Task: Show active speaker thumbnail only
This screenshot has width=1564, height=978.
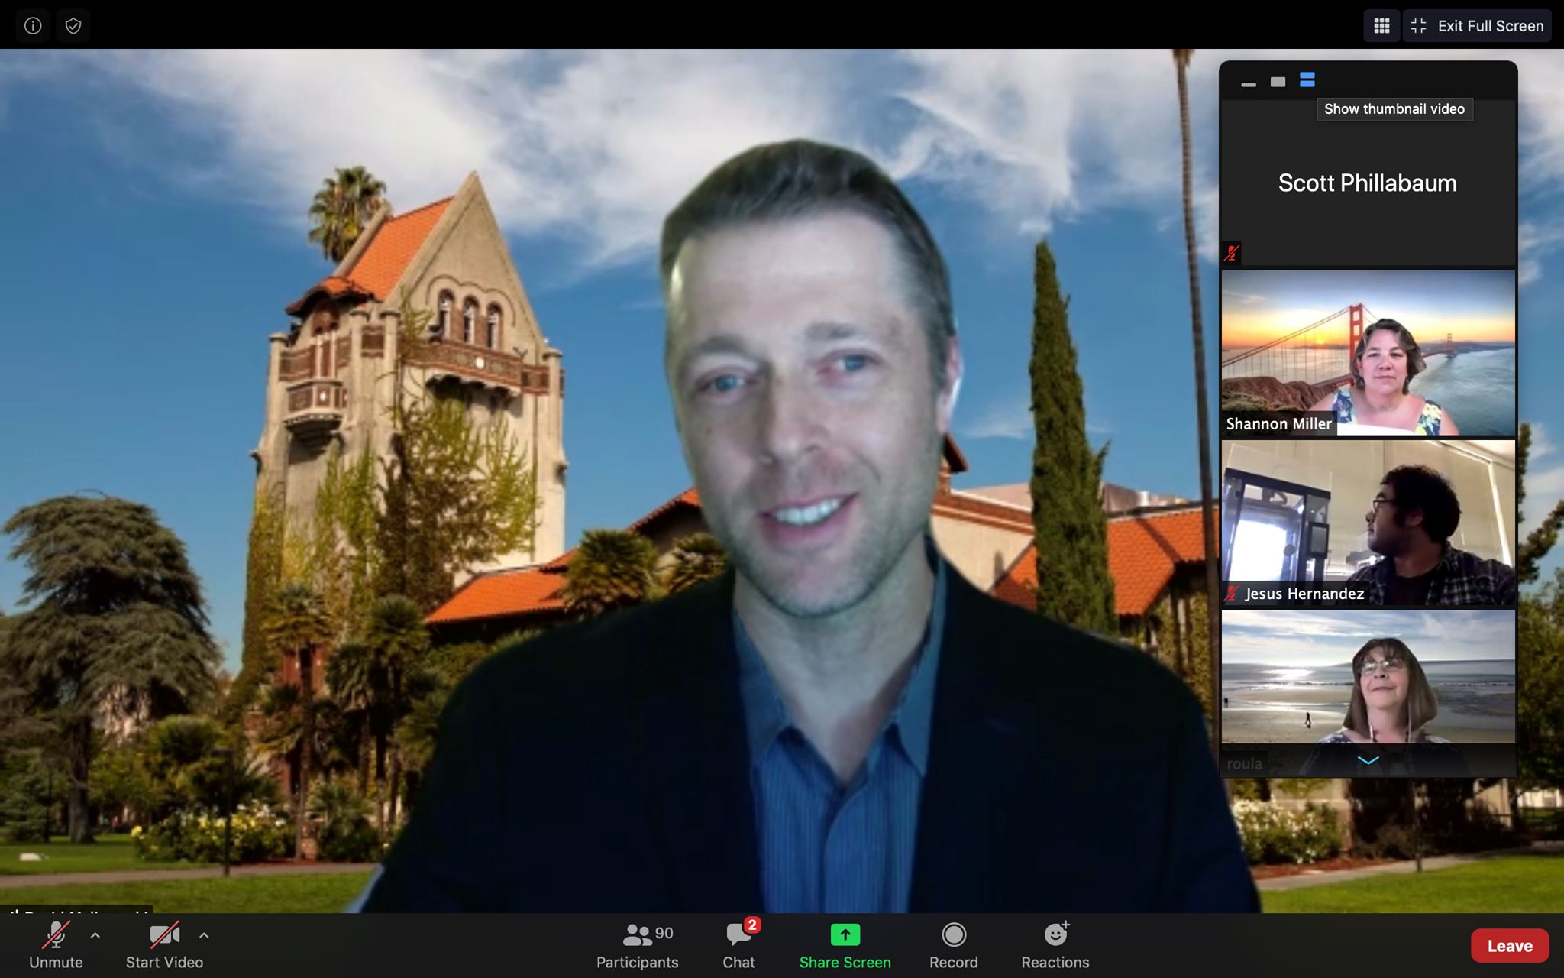Action: coord(1278,82)
